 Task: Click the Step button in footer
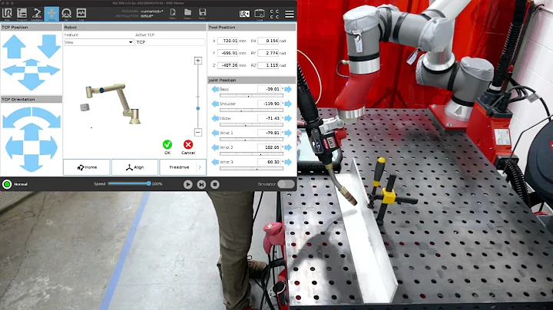point(201,184)
